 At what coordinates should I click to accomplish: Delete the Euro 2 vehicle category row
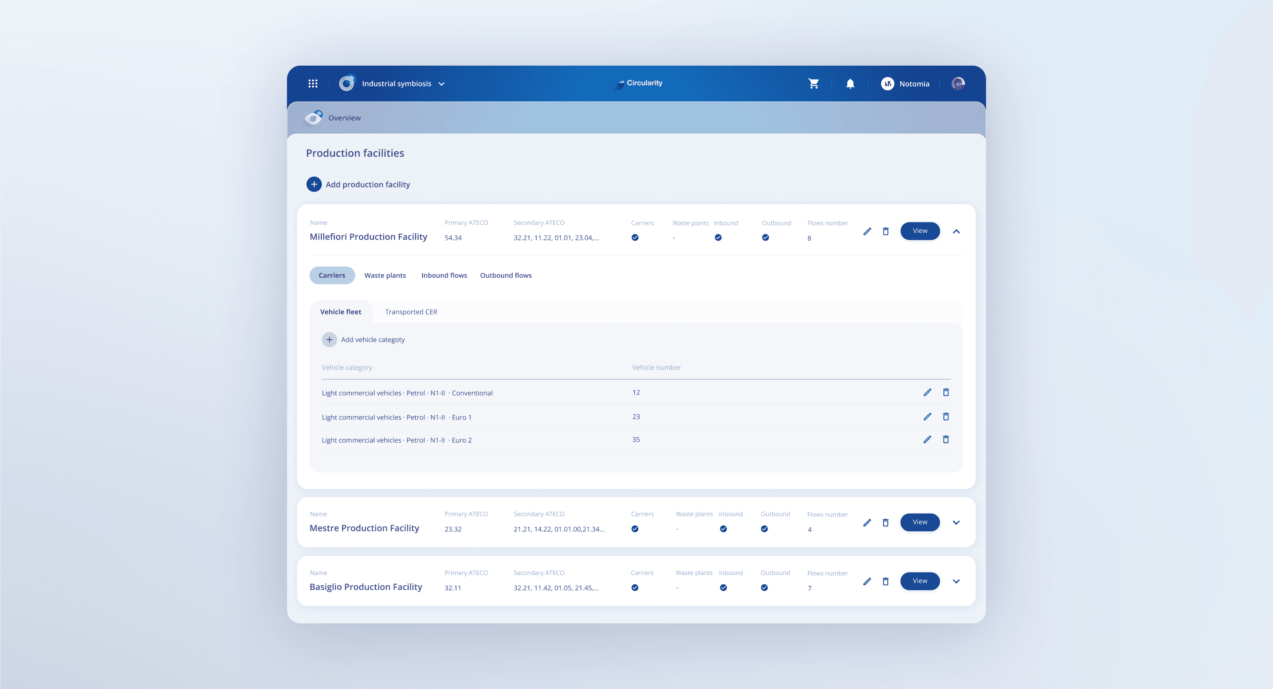[946, 439]
